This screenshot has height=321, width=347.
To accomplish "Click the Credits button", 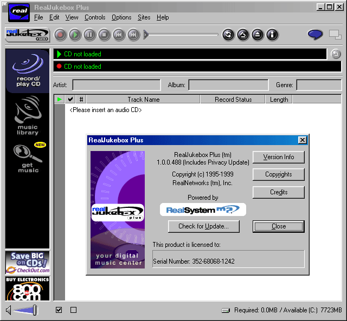I will click(278, 192).
